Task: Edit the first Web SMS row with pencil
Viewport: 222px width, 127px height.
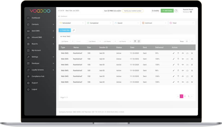Action: [174, 53]
